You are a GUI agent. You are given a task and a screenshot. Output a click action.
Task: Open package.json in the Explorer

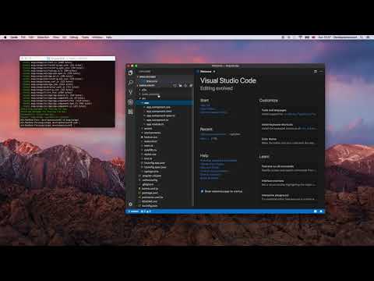150,193
